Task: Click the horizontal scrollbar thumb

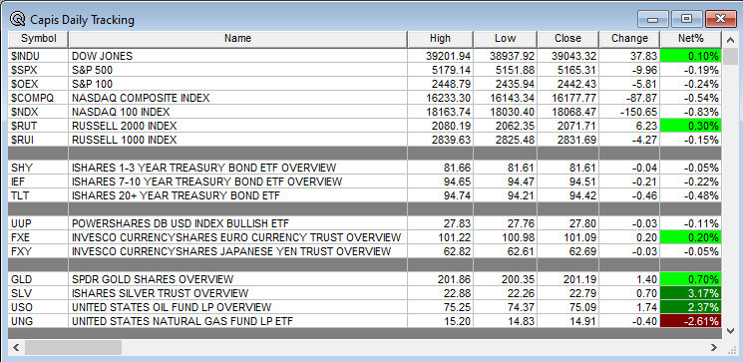Action: pos(73,348)
